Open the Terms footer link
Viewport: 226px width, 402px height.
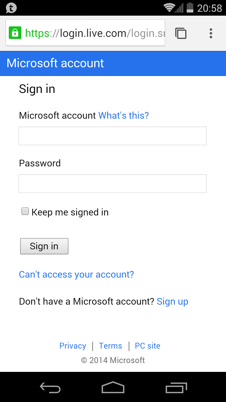click(110, 346)
